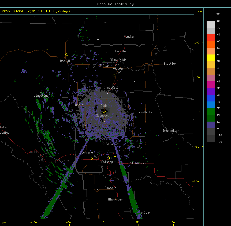Pick the magenta 39-42 dBZ legend swatch
The height and width of the screenshot is (226, 231).
pos(211,85)
